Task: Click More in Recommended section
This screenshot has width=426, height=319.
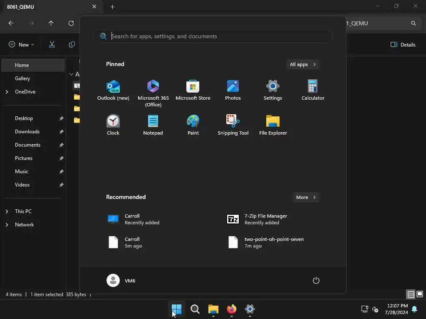Action: point(306,197)
